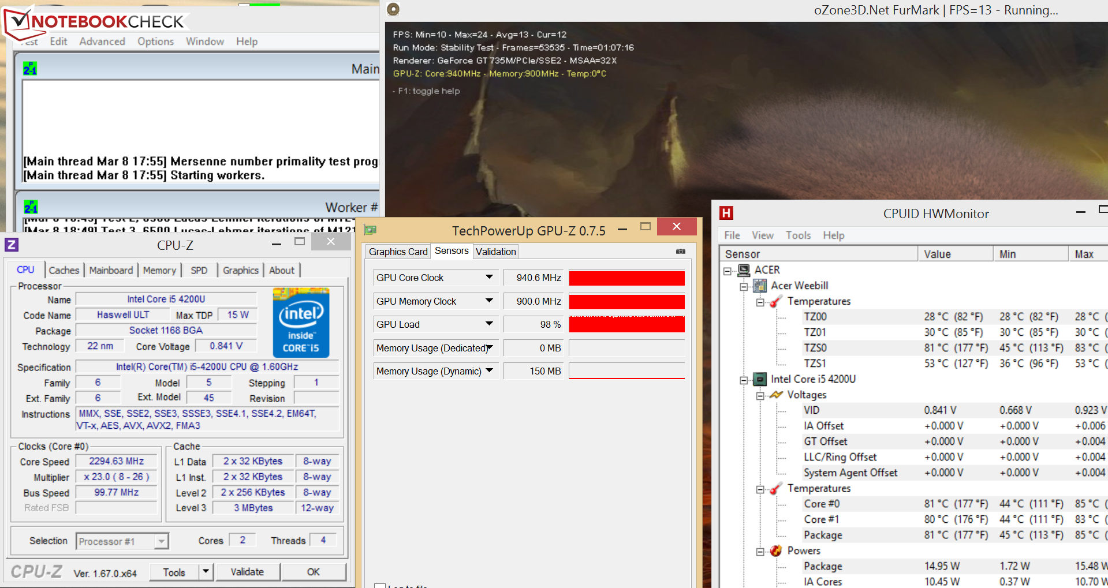Click the CPU-Z Validate button
The width and height of the screenshot is (1108, 588).
coord(248,571)
